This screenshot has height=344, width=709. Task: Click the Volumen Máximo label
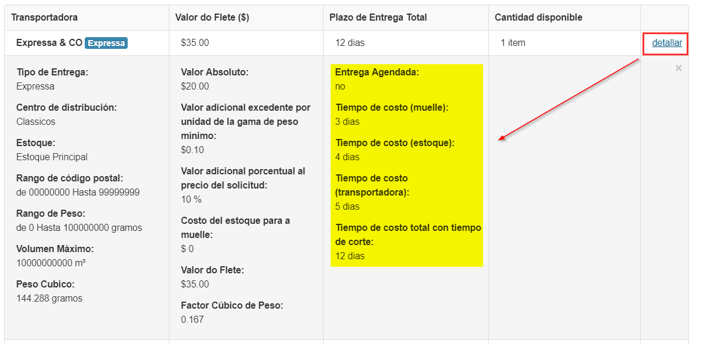pyautogui.click(x=55, y=249)
